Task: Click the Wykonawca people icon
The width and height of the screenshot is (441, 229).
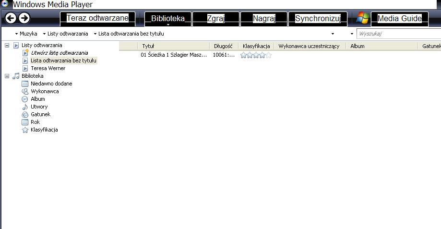Action: (x=25, y=91)
